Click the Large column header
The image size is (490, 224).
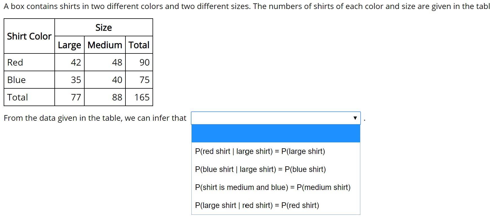point(69,45)
